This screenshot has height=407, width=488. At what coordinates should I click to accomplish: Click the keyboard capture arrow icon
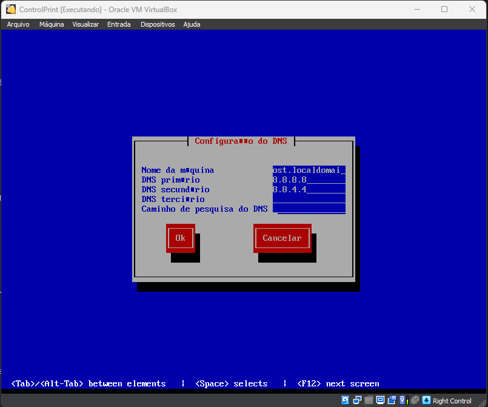[426, 400]
